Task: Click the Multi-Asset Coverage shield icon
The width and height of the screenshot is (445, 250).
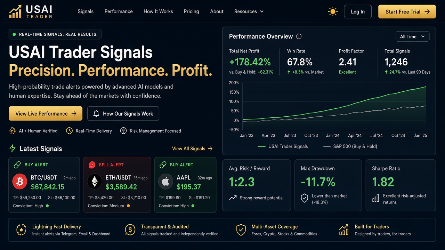Action: 241,230
